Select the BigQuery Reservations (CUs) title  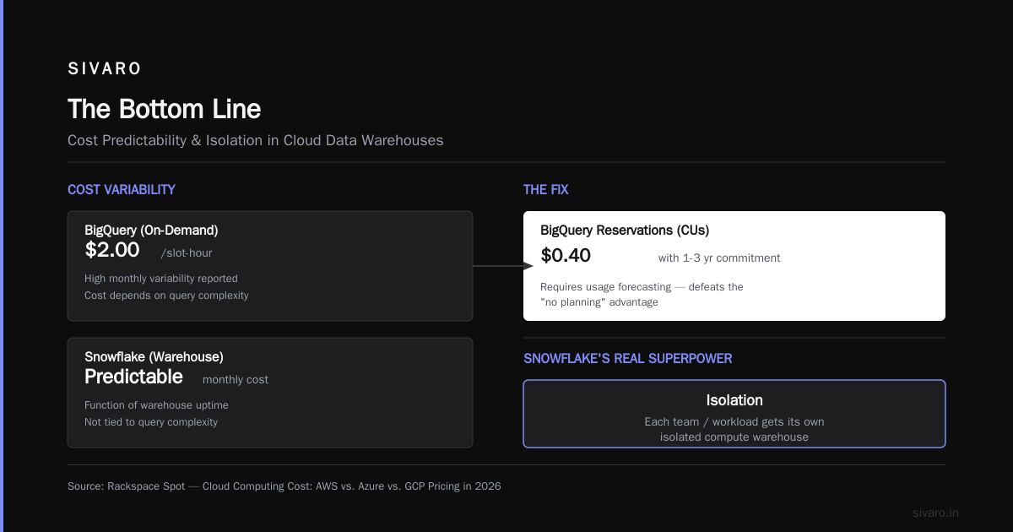click(625, 230)
